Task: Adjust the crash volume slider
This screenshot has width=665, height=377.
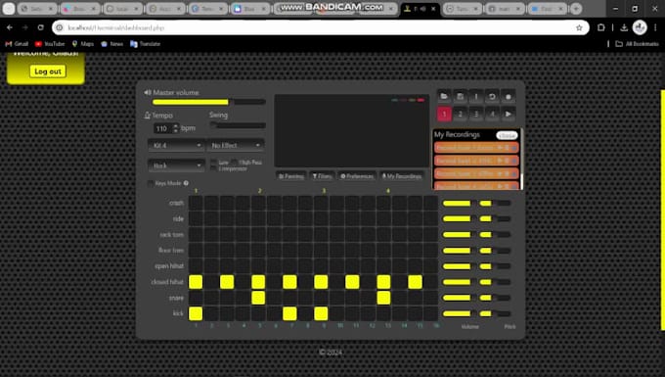Action: (x=460, y=204)
